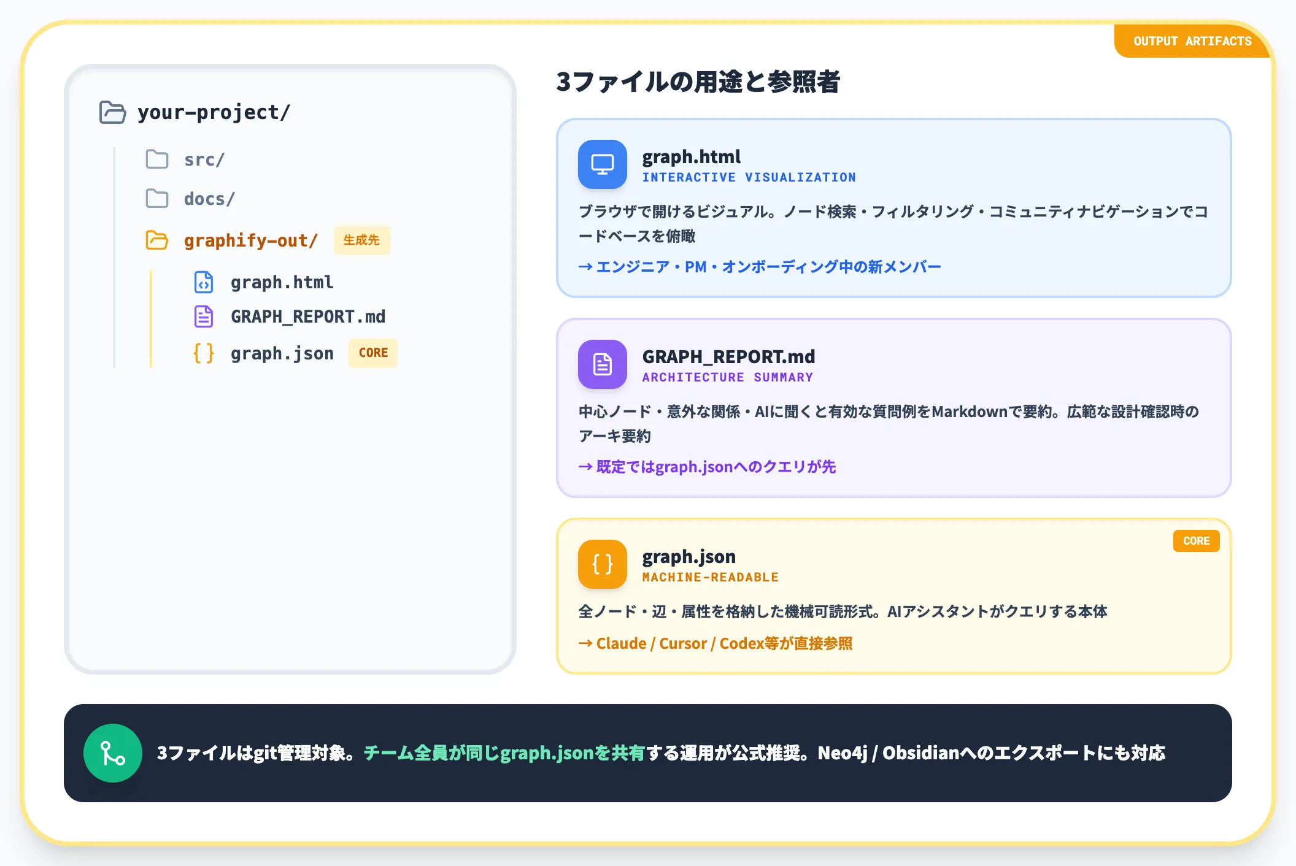Image resolution: width=1296 pixels, height=866 pixels.
Task: Click the curly braces icon beside graph.json in tree
Action: pos(204,353)
